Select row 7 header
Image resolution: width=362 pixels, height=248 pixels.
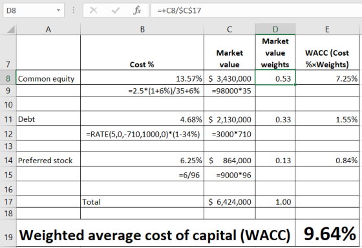(8, 52)
